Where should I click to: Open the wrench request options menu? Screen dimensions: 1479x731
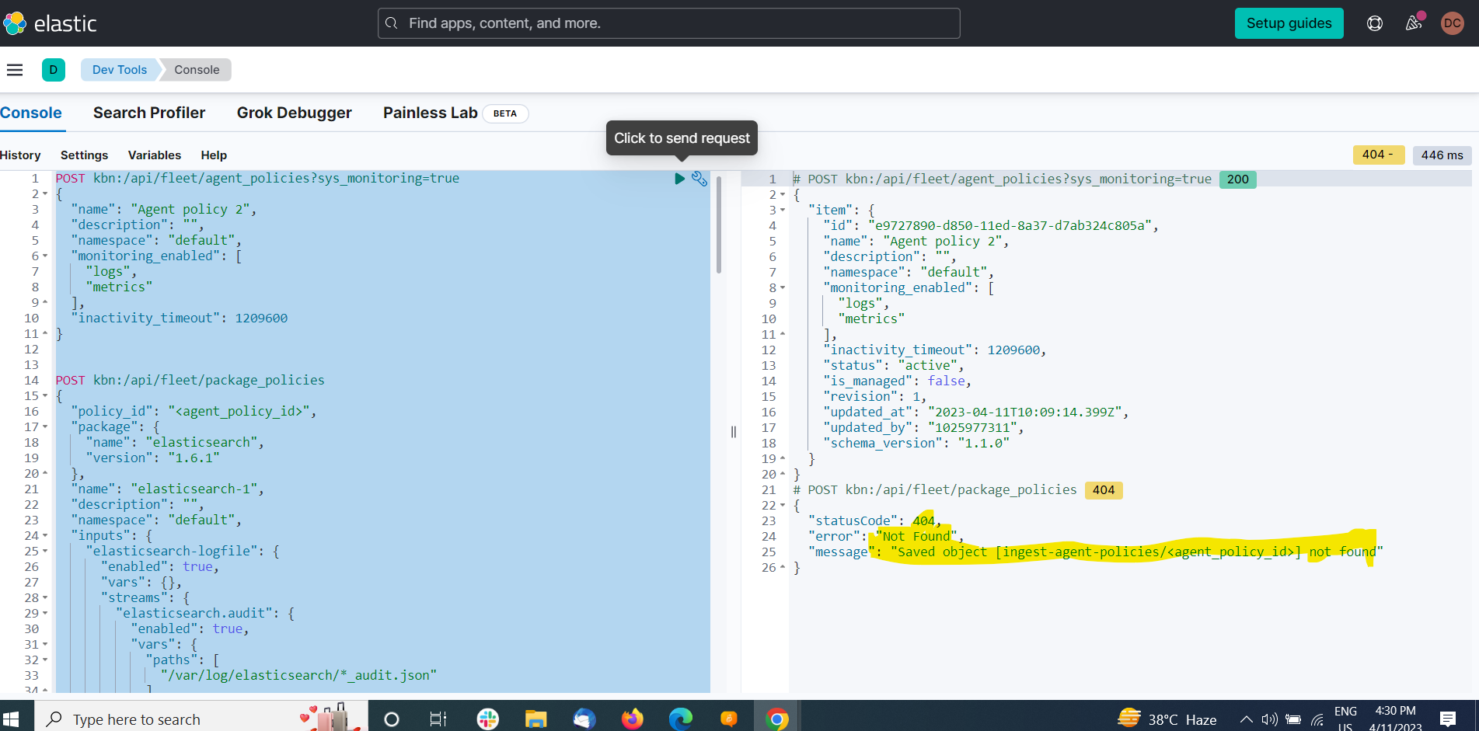(699, 179)
